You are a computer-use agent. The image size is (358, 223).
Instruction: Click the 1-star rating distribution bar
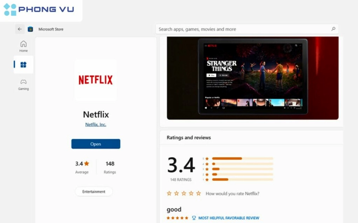[242, 180]
